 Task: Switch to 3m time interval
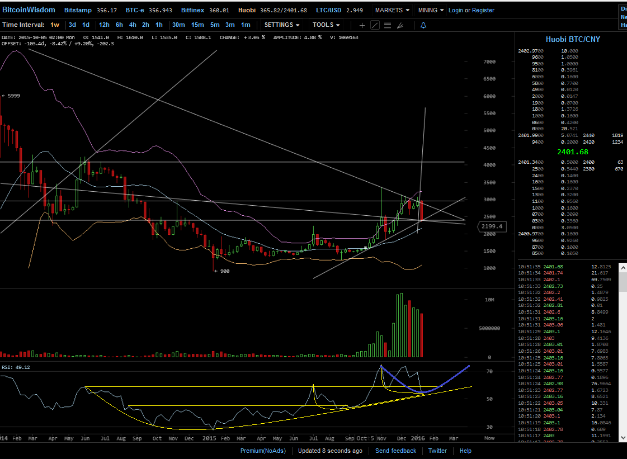[x=230, y=25]
